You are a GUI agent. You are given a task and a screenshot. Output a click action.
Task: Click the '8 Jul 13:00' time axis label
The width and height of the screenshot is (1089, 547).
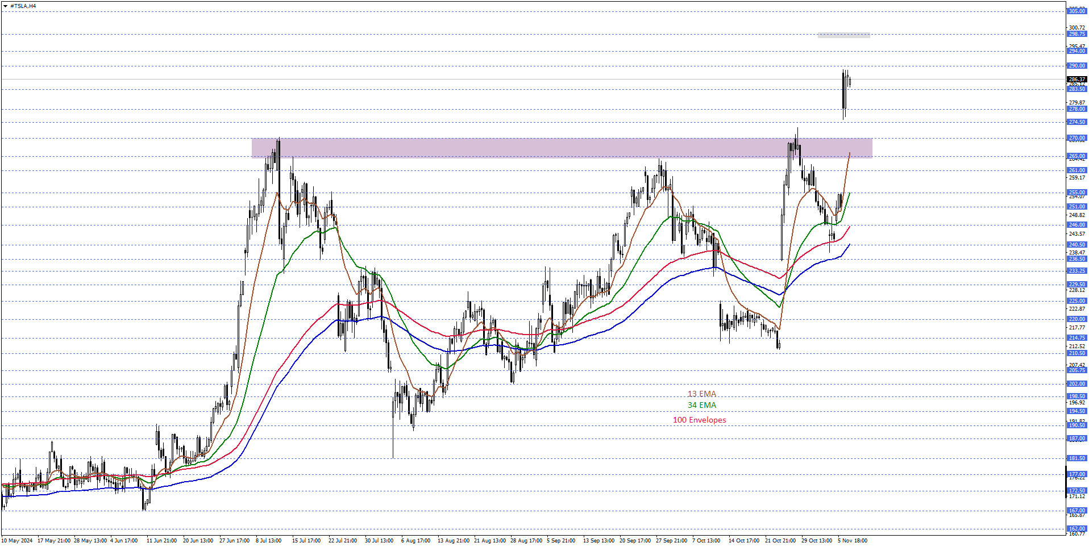coord(268,541)
